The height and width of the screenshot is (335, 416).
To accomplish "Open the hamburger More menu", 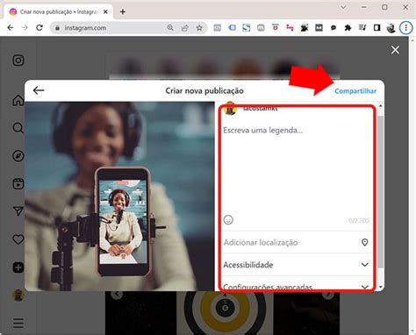I will (18, 323).
